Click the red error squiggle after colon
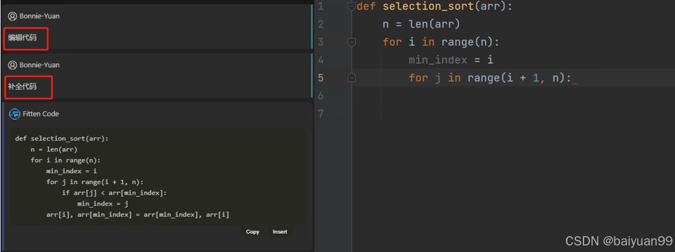 pyautogui.click(x=574, y=84)
